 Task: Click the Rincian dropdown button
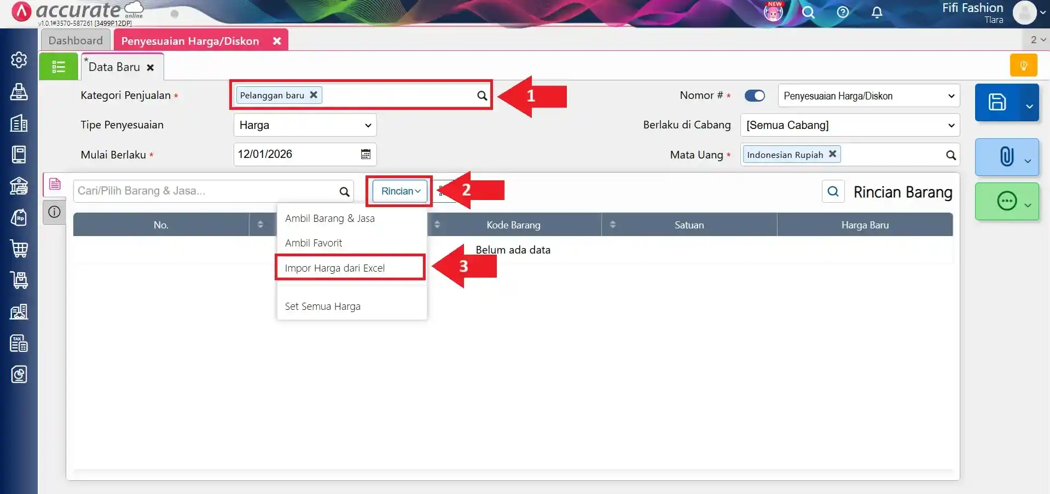tap(401, 191)
